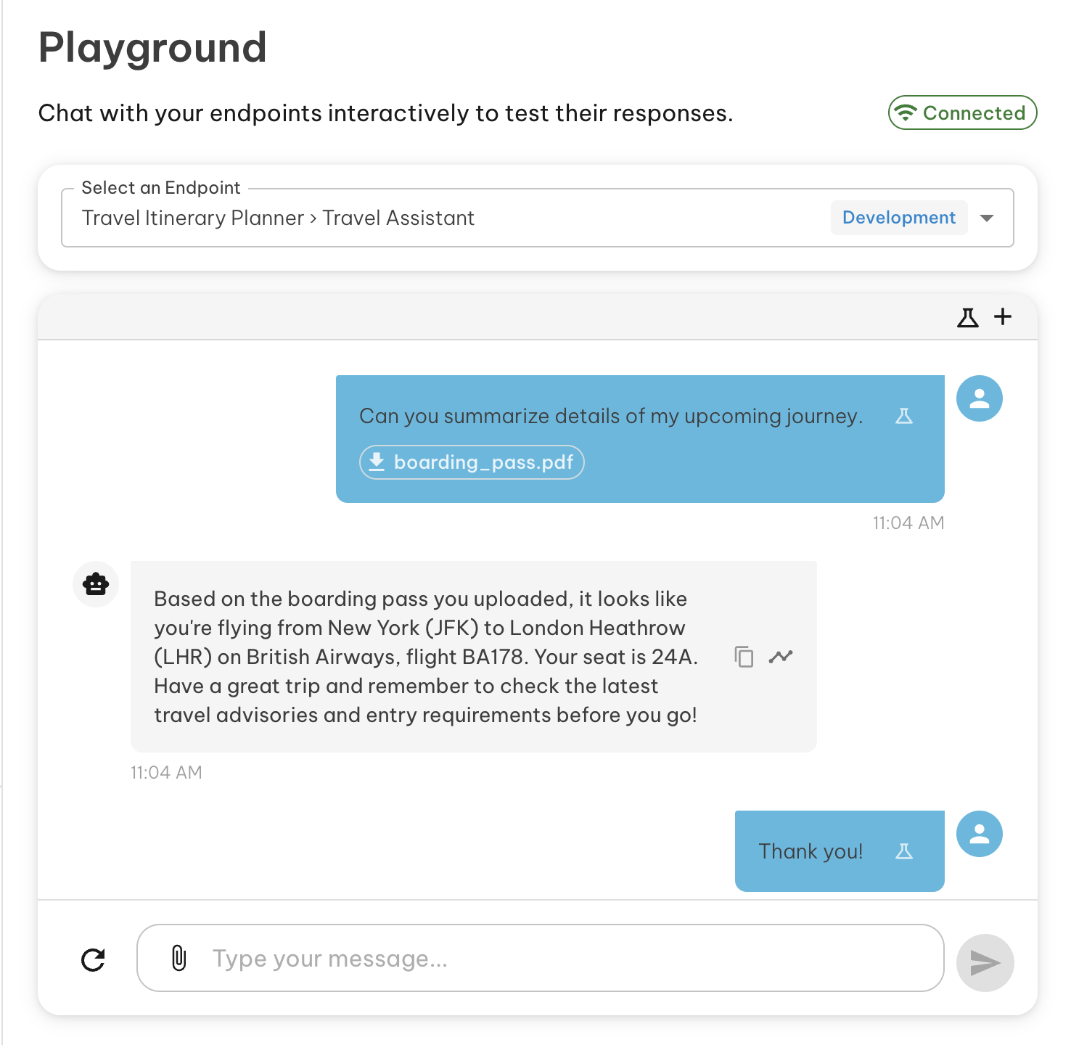Copy the assistant's boarding pass response
Image resolution: width=1071 pixels, height=1045 pixels.
(744, 657)
